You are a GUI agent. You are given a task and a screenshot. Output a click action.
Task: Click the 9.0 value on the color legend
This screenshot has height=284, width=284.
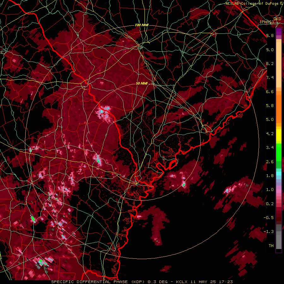(x=270, y=50)
